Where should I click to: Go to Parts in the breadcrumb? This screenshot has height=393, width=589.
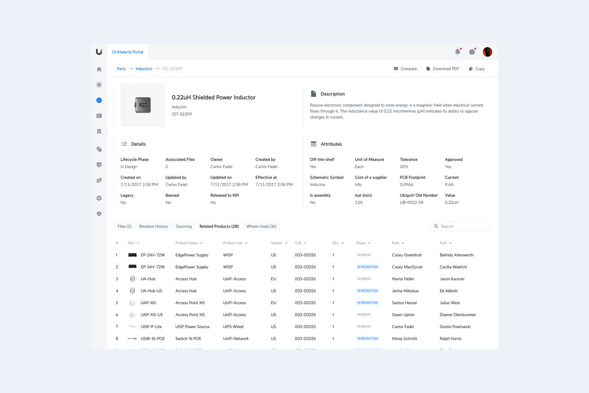[x=121, y=69]
